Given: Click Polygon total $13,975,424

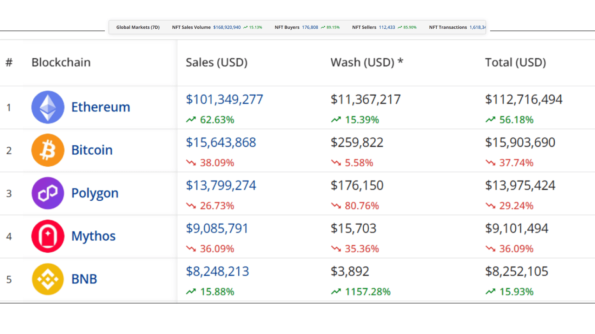Looking at the screenshot, I should pos(520,185).
